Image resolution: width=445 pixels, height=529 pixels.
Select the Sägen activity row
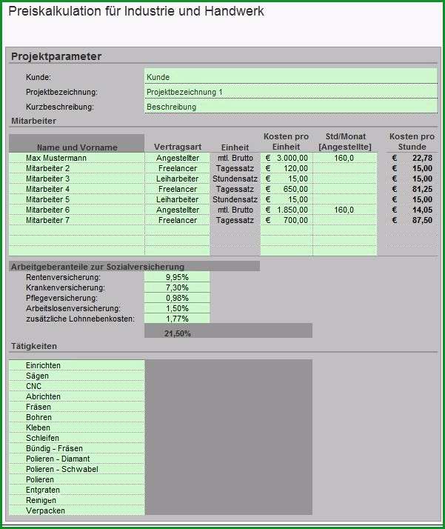coord(76,376)
